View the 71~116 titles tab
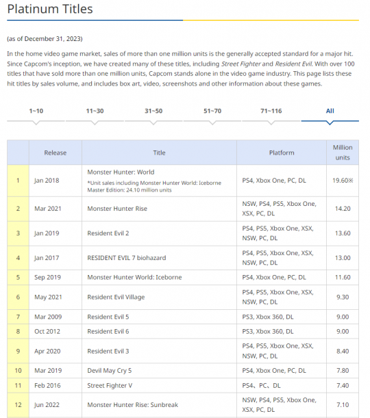 point(271,111)
